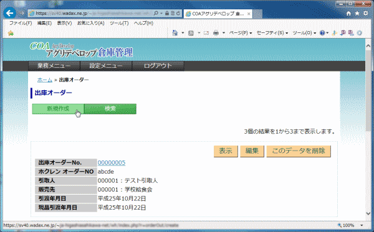Viewport: 374px width, 232px height.
Task: Click the rightmost gear icon in command bar
Action: click(360, 33)
